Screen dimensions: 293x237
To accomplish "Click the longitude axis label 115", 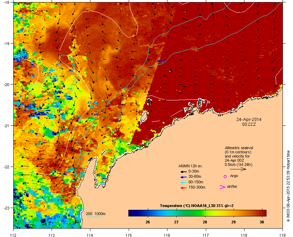I will (x=129, y=235).
